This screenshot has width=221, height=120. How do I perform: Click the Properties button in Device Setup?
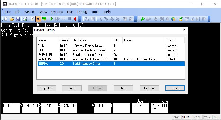[x=46, y=88]
